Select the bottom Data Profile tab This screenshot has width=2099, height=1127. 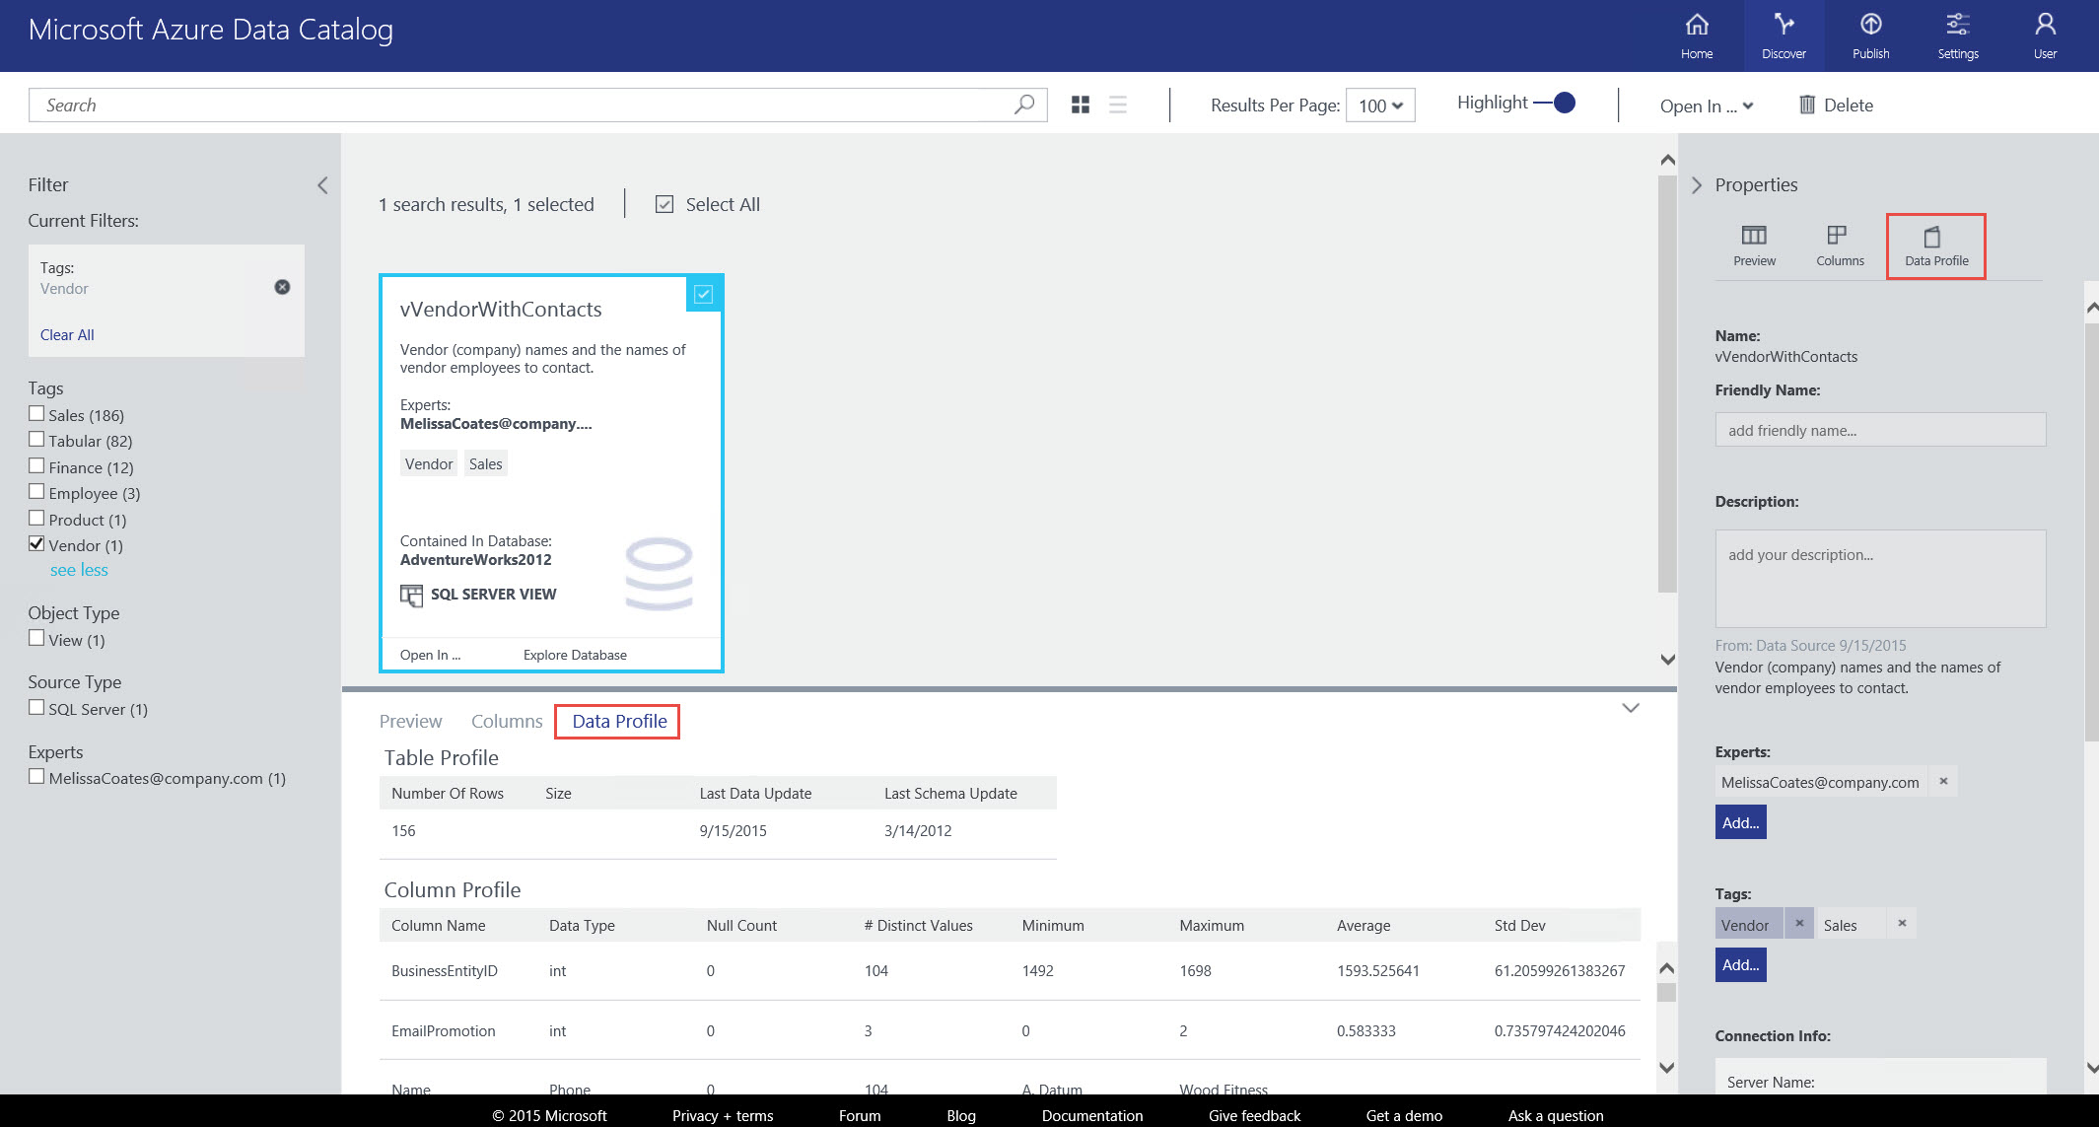[x=619, y=721]
